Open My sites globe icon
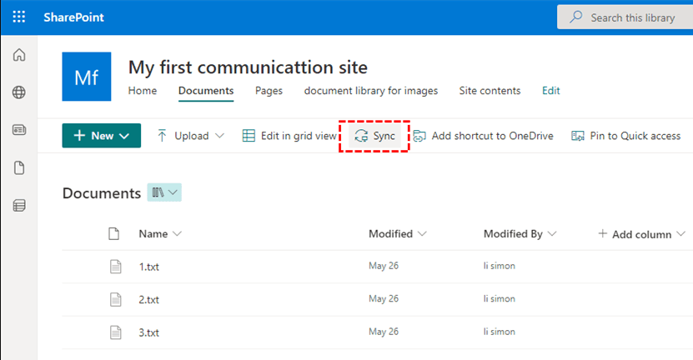The image size is (693, 360). click(18, 92)
